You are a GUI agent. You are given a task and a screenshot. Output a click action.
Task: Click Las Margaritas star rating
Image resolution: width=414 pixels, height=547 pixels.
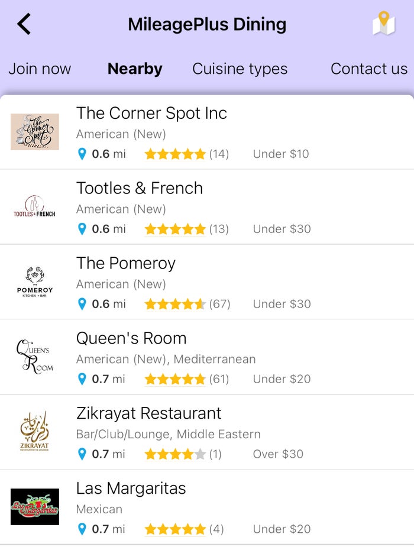pos(175,529)
